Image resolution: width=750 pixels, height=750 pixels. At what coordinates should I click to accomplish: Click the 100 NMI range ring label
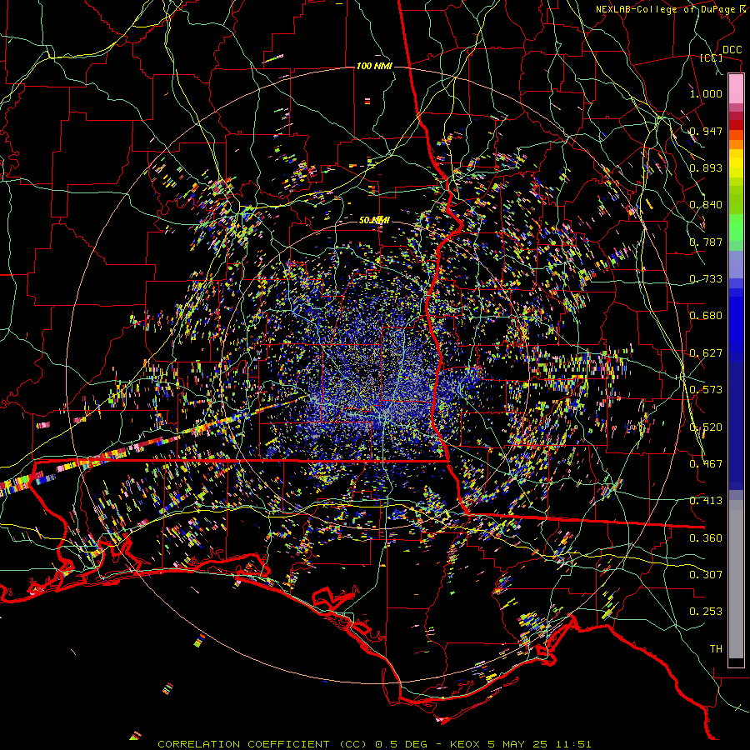[x=374, y=66]
